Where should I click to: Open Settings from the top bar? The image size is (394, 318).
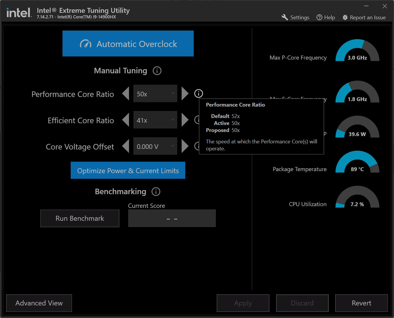pos(295,18)
